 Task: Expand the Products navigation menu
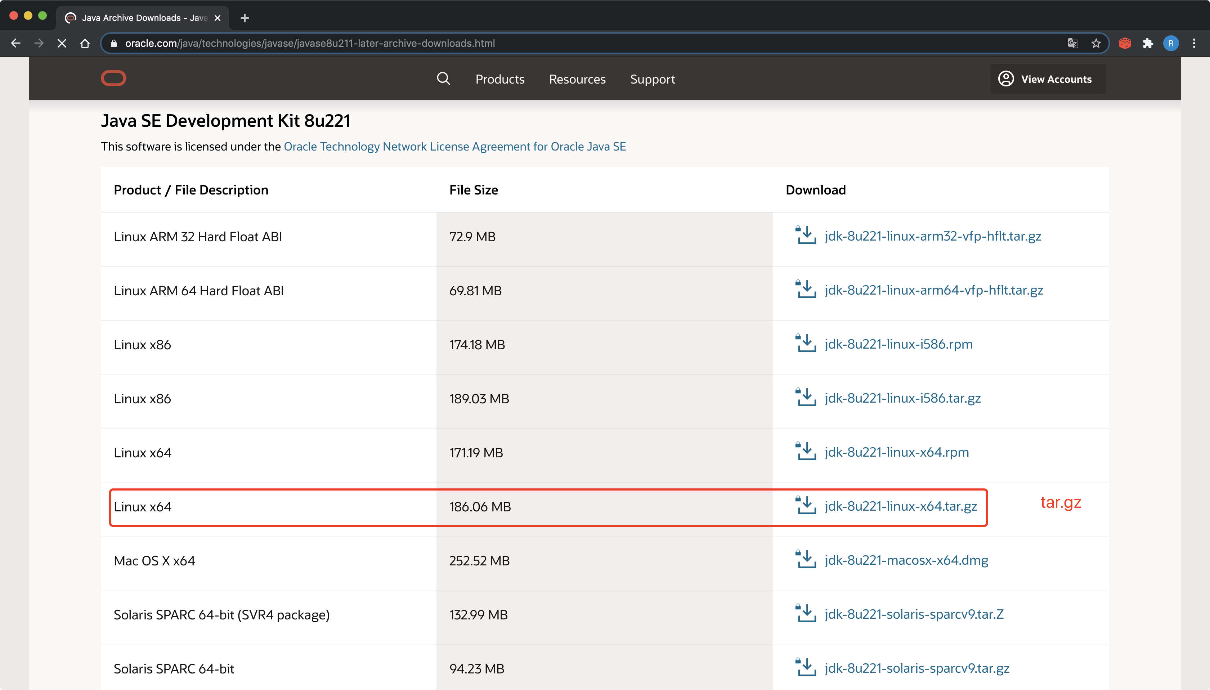500,79
